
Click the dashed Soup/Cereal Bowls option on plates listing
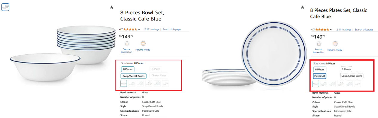pyautogui.click(x=352, y=76)
